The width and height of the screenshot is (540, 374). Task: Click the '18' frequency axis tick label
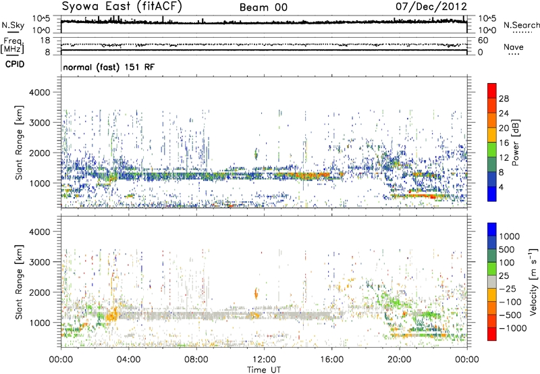click(45, 41)
